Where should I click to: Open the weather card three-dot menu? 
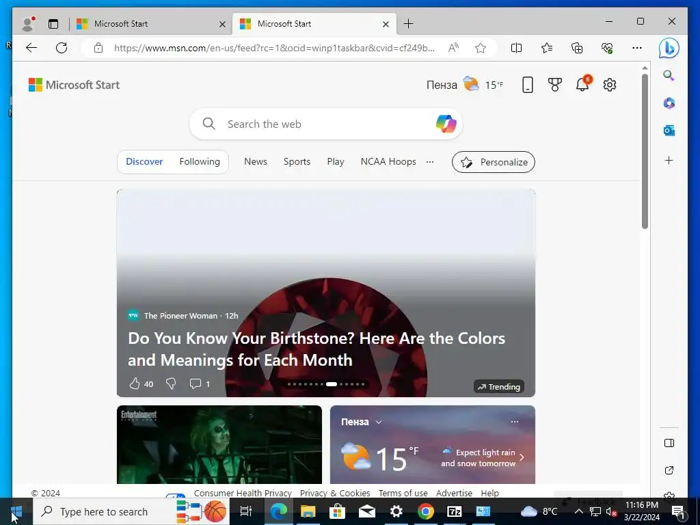[x=515, y=422]
